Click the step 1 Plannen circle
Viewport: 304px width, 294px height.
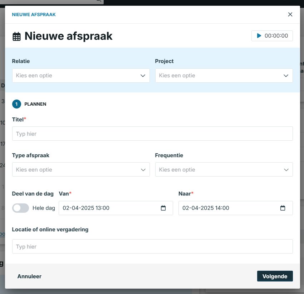[16, 104]
